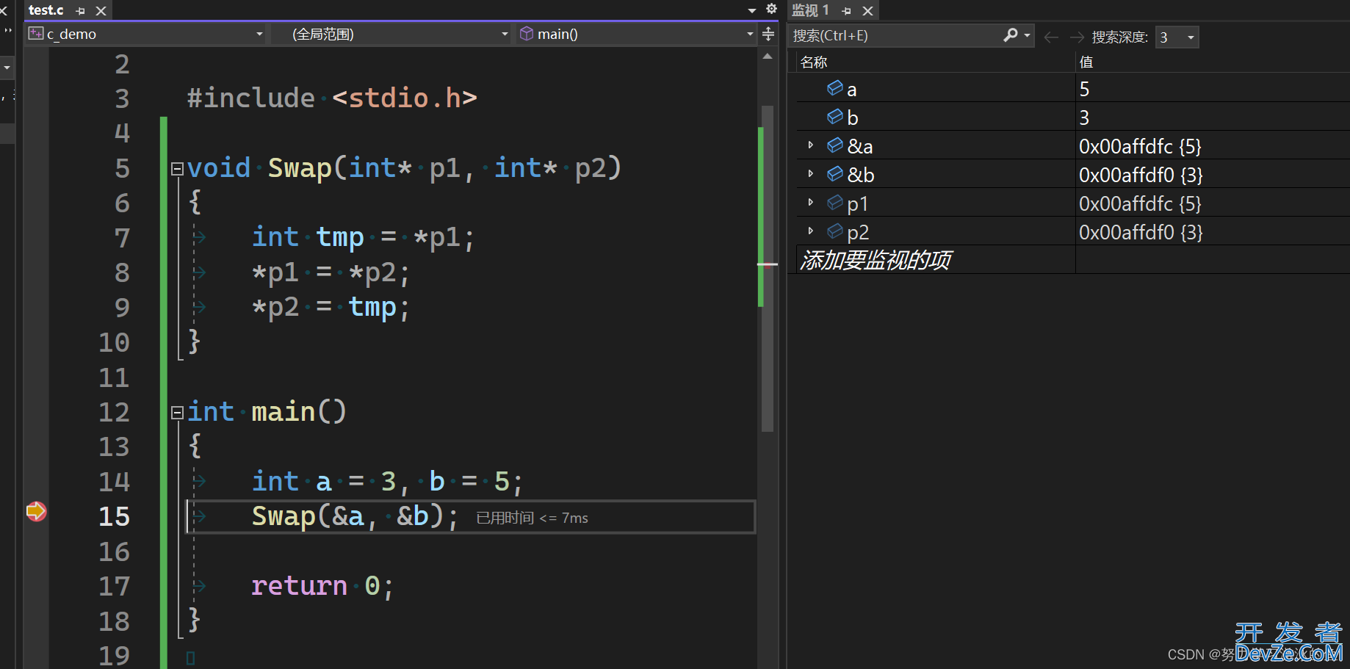Click the variable icon next to a
Screen dimensions: 1350x669
[x=835, y=88]
